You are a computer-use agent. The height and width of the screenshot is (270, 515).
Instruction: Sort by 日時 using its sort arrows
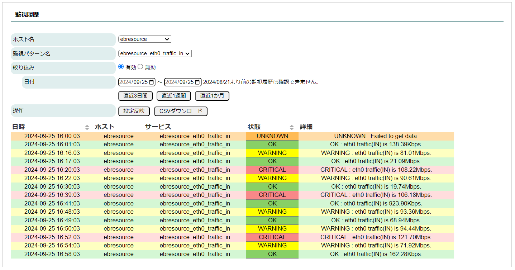click(x=87, y=127)
